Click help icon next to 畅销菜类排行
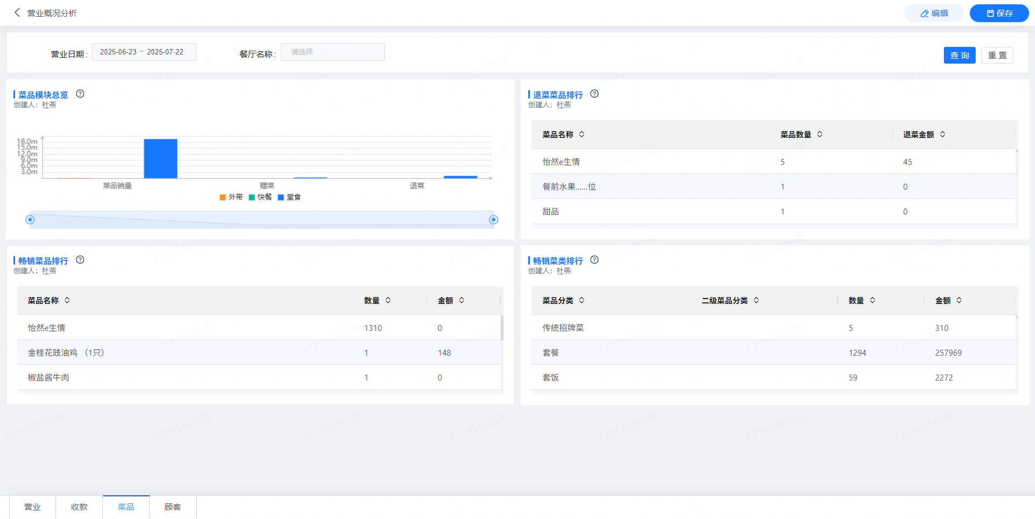 (x=595, y=260)
